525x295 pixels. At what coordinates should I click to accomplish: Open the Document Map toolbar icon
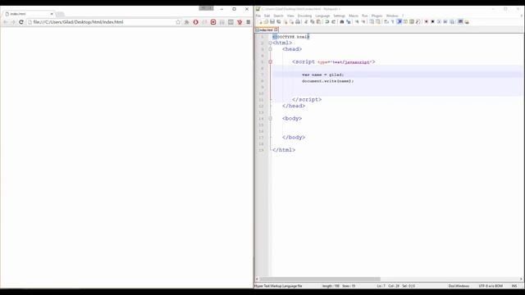tap(412, 22)
